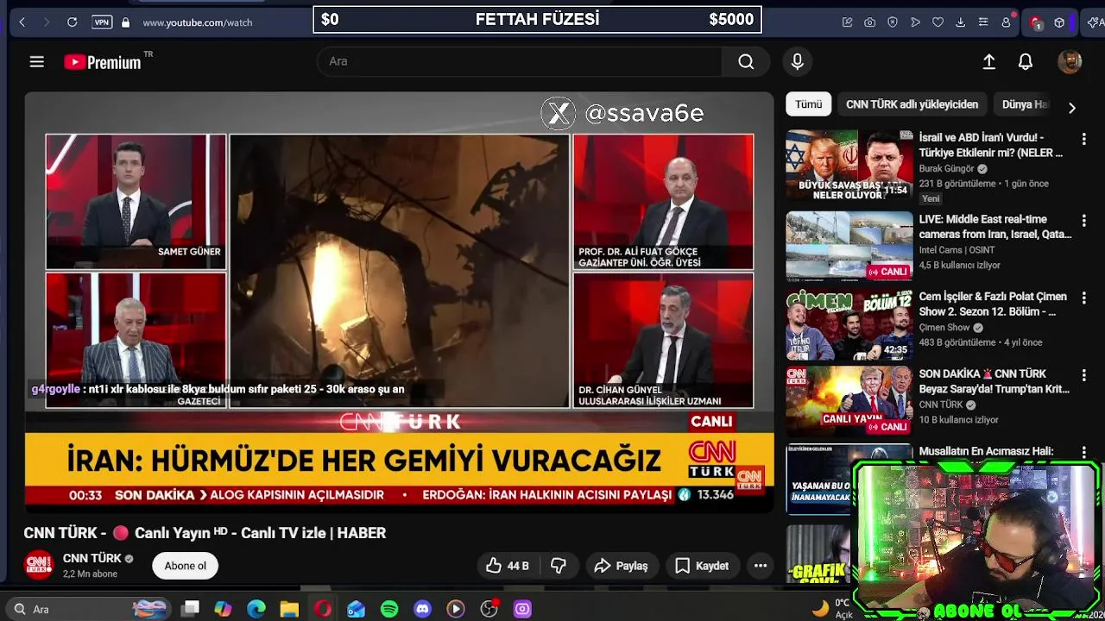Take a snapshot with the Opera camera icon
Screen dimensions: 1105x621
(870, 22)
